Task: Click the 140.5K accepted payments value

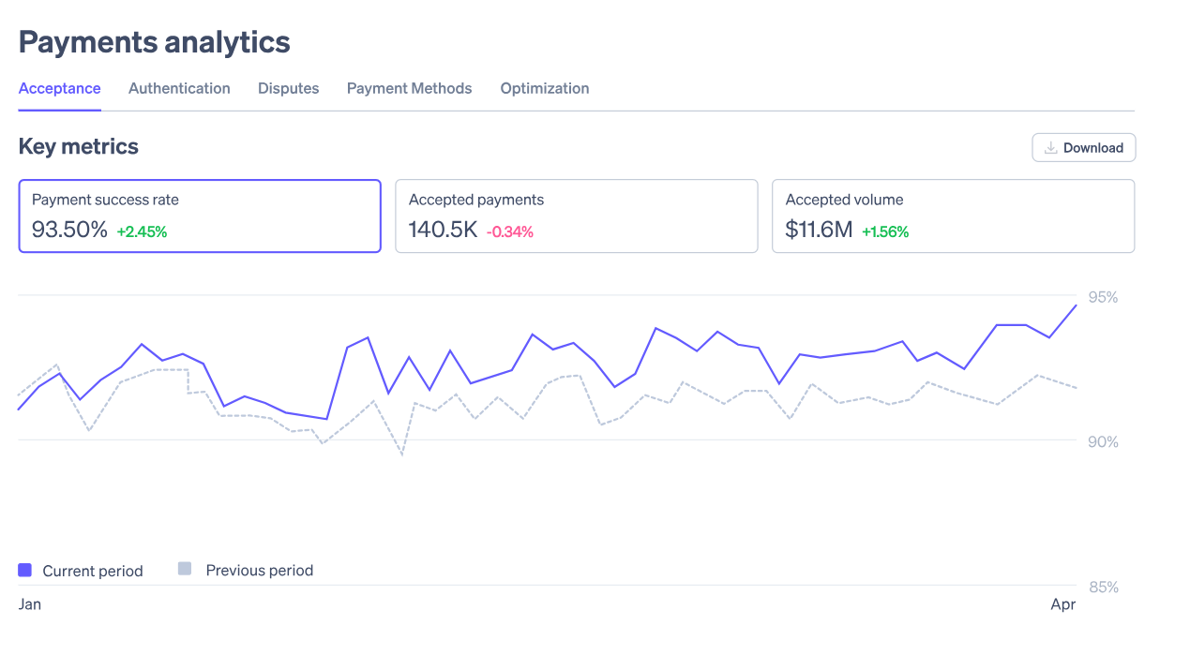Action: tap(444, 230)
